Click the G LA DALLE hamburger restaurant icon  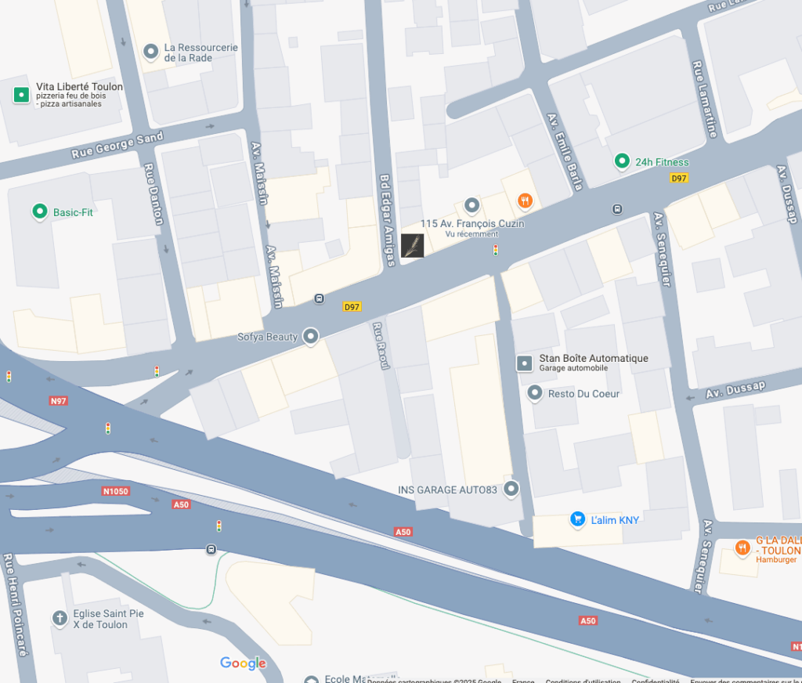pos(742,548)
